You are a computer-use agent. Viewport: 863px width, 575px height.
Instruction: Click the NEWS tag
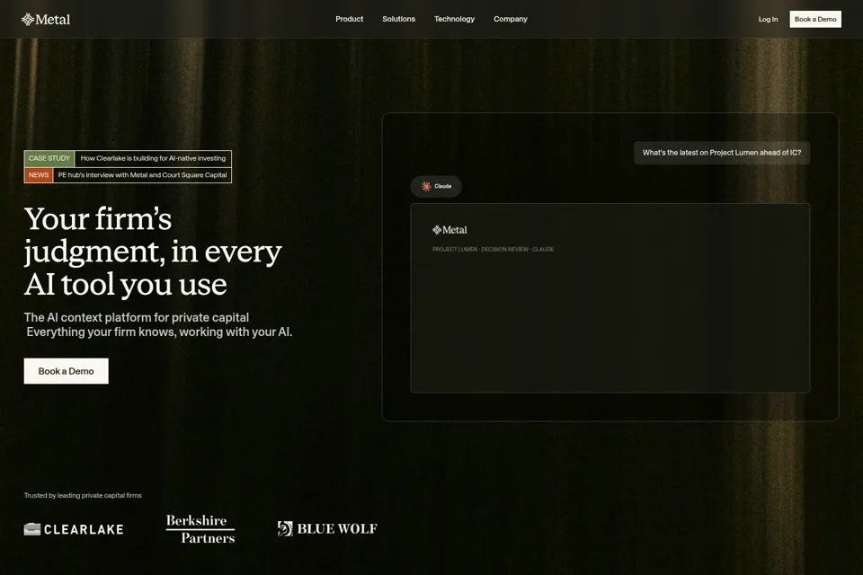(39, 175)
